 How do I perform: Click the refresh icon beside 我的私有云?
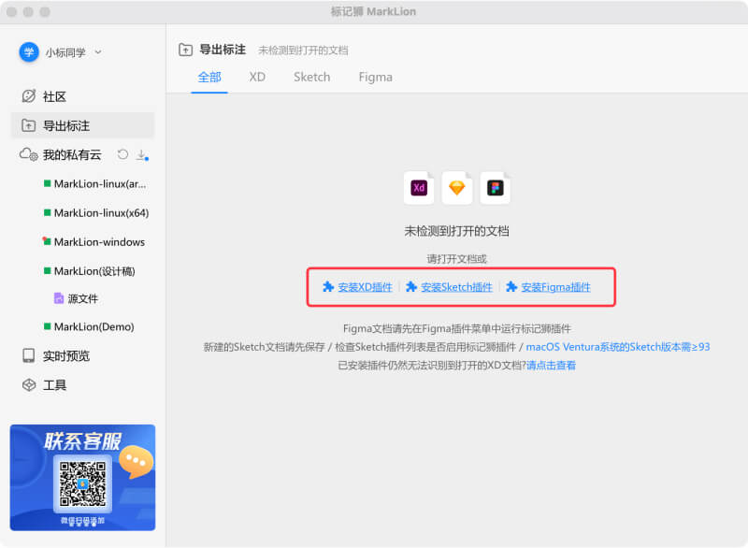(x=122, y=154)
